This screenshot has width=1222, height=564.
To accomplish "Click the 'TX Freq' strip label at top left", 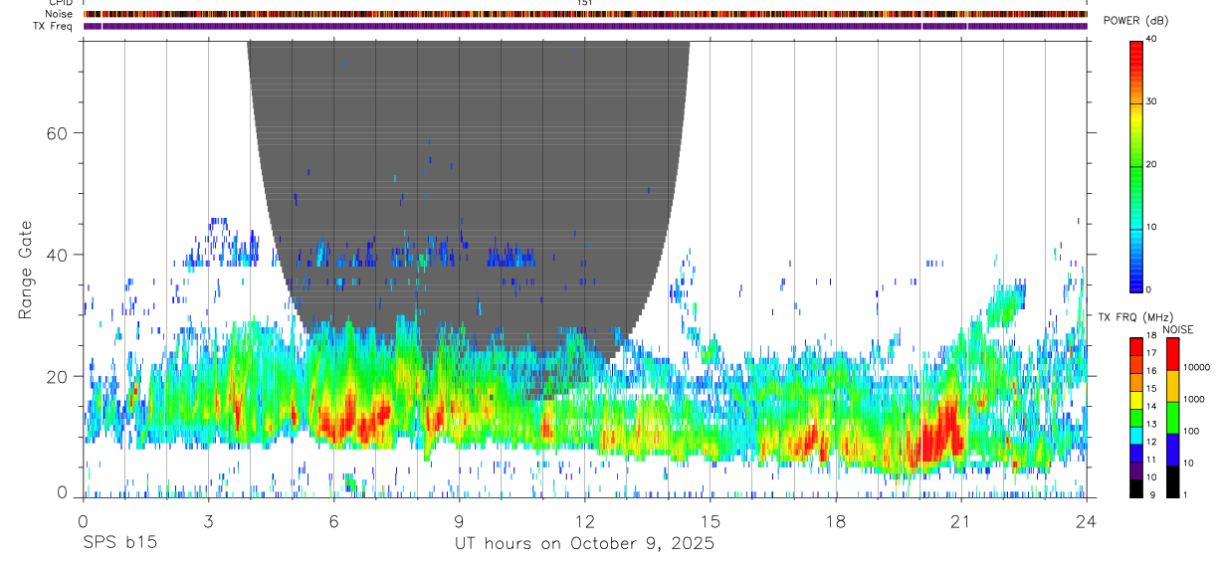I will click(54, 26).
